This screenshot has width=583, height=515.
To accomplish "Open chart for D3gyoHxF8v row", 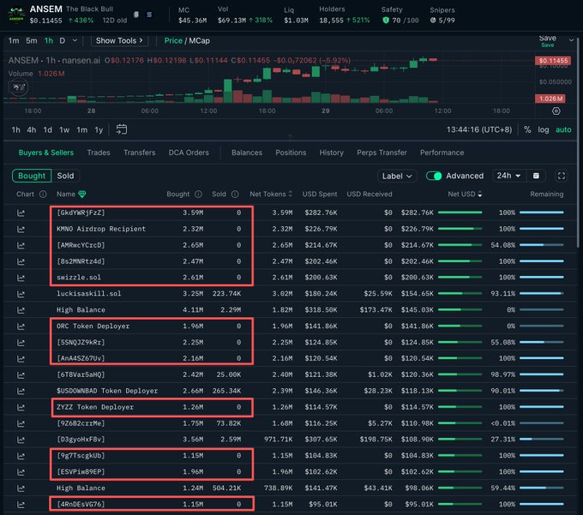I will tap(21, 440).
